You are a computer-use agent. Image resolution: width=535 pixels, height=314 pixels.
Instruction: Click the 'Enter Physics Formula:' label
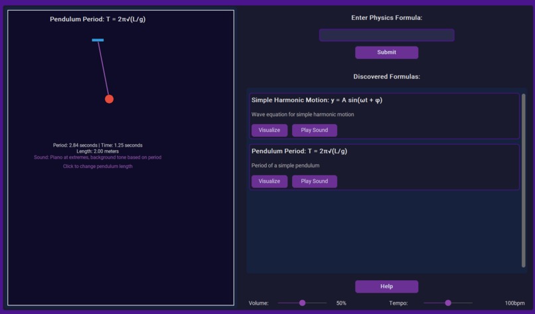[386, 18]
